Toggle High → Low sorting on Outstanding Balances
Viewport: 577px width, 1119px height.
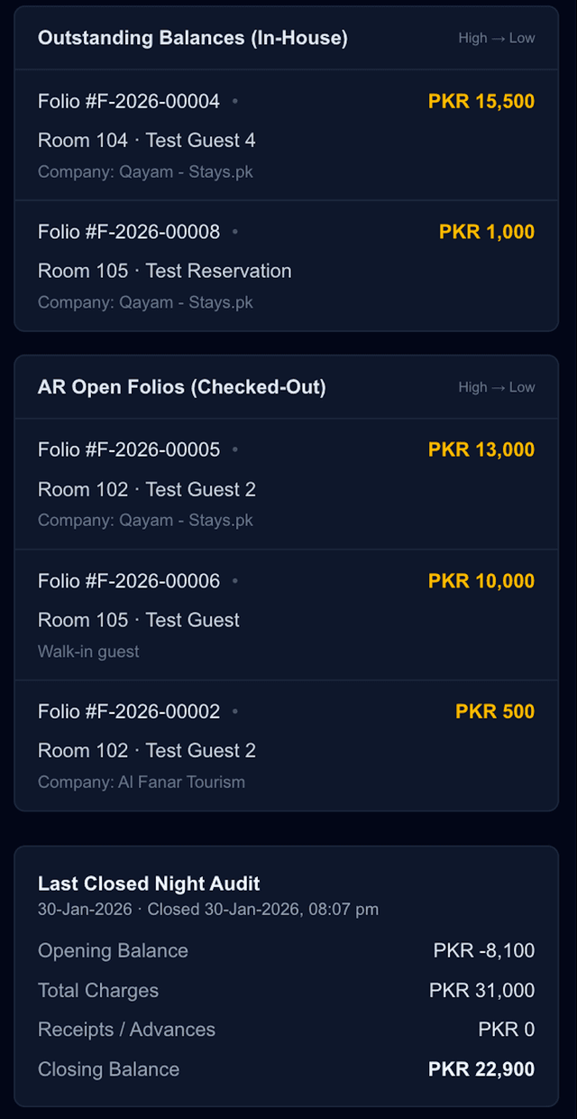pyautogui.click(x=497, y=38)
